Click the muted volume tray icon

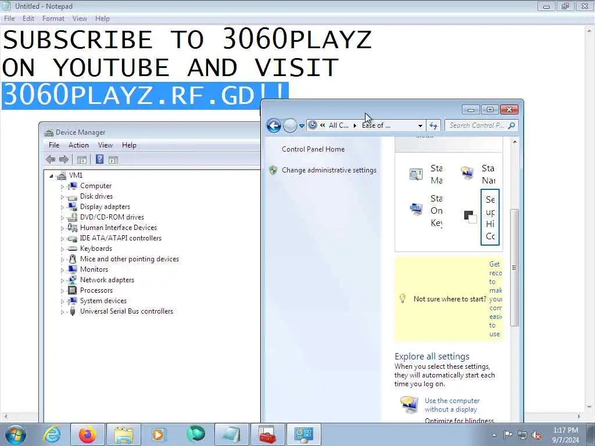[x=536, y=435]
